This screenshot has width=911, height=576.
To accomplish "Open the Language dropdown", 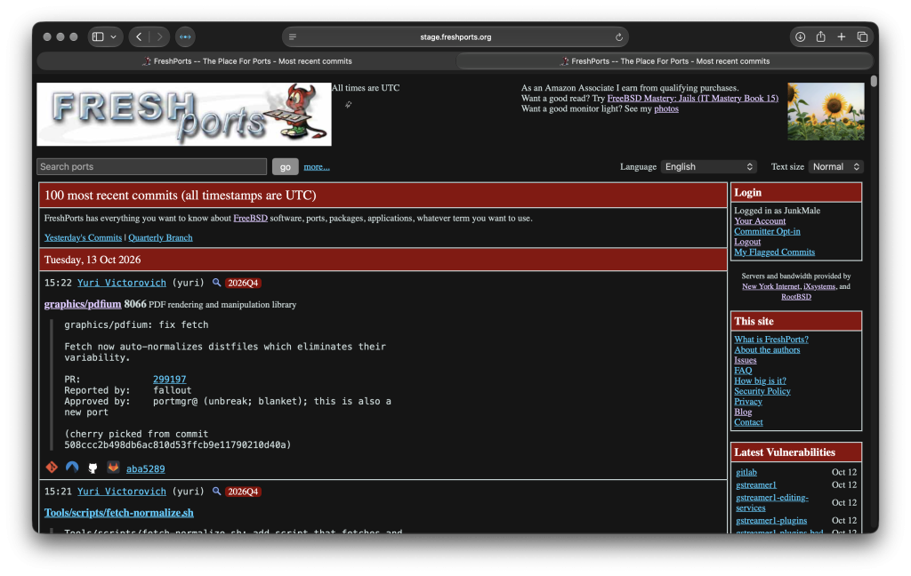I will (709, 166).
